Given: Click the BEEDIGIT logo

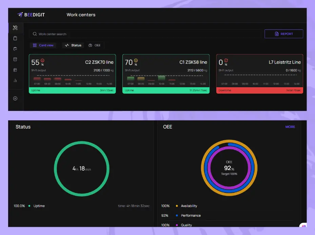Looking at the screenshot, I should (31, 15).
